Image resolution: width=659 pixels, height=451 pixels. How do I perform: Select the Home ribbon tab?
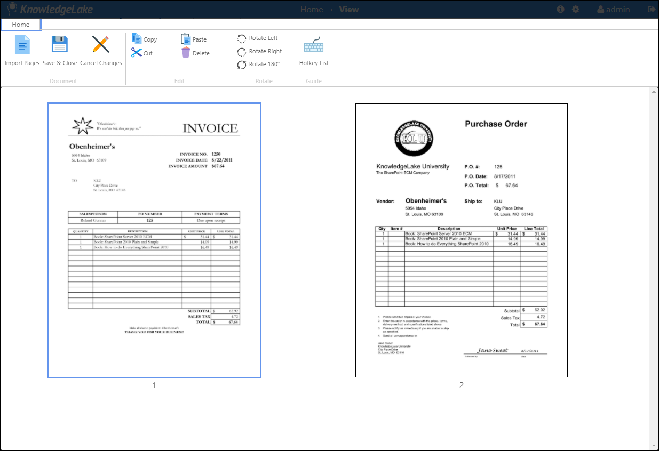[x=21, y=25]
